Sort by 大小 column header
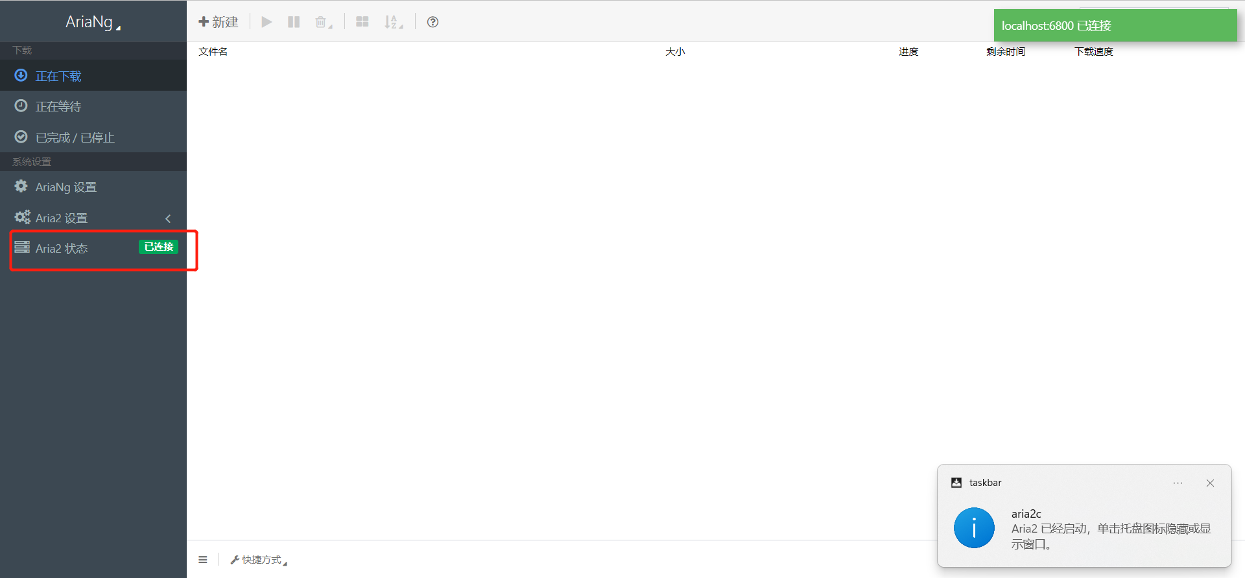The width and height of the screenshot is (1245, 578). (675, 51)
